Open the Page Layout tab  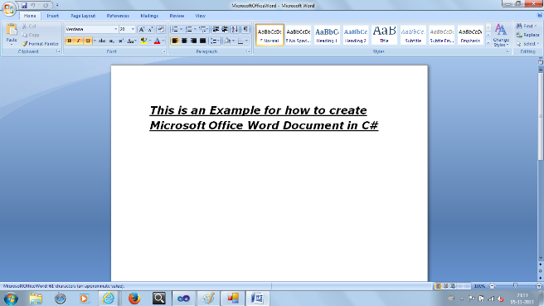[x=83, y=16]
